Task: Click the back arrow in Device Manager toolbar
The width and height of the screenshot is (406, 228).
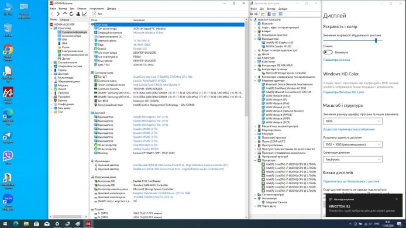Action: tap(252, 14)
